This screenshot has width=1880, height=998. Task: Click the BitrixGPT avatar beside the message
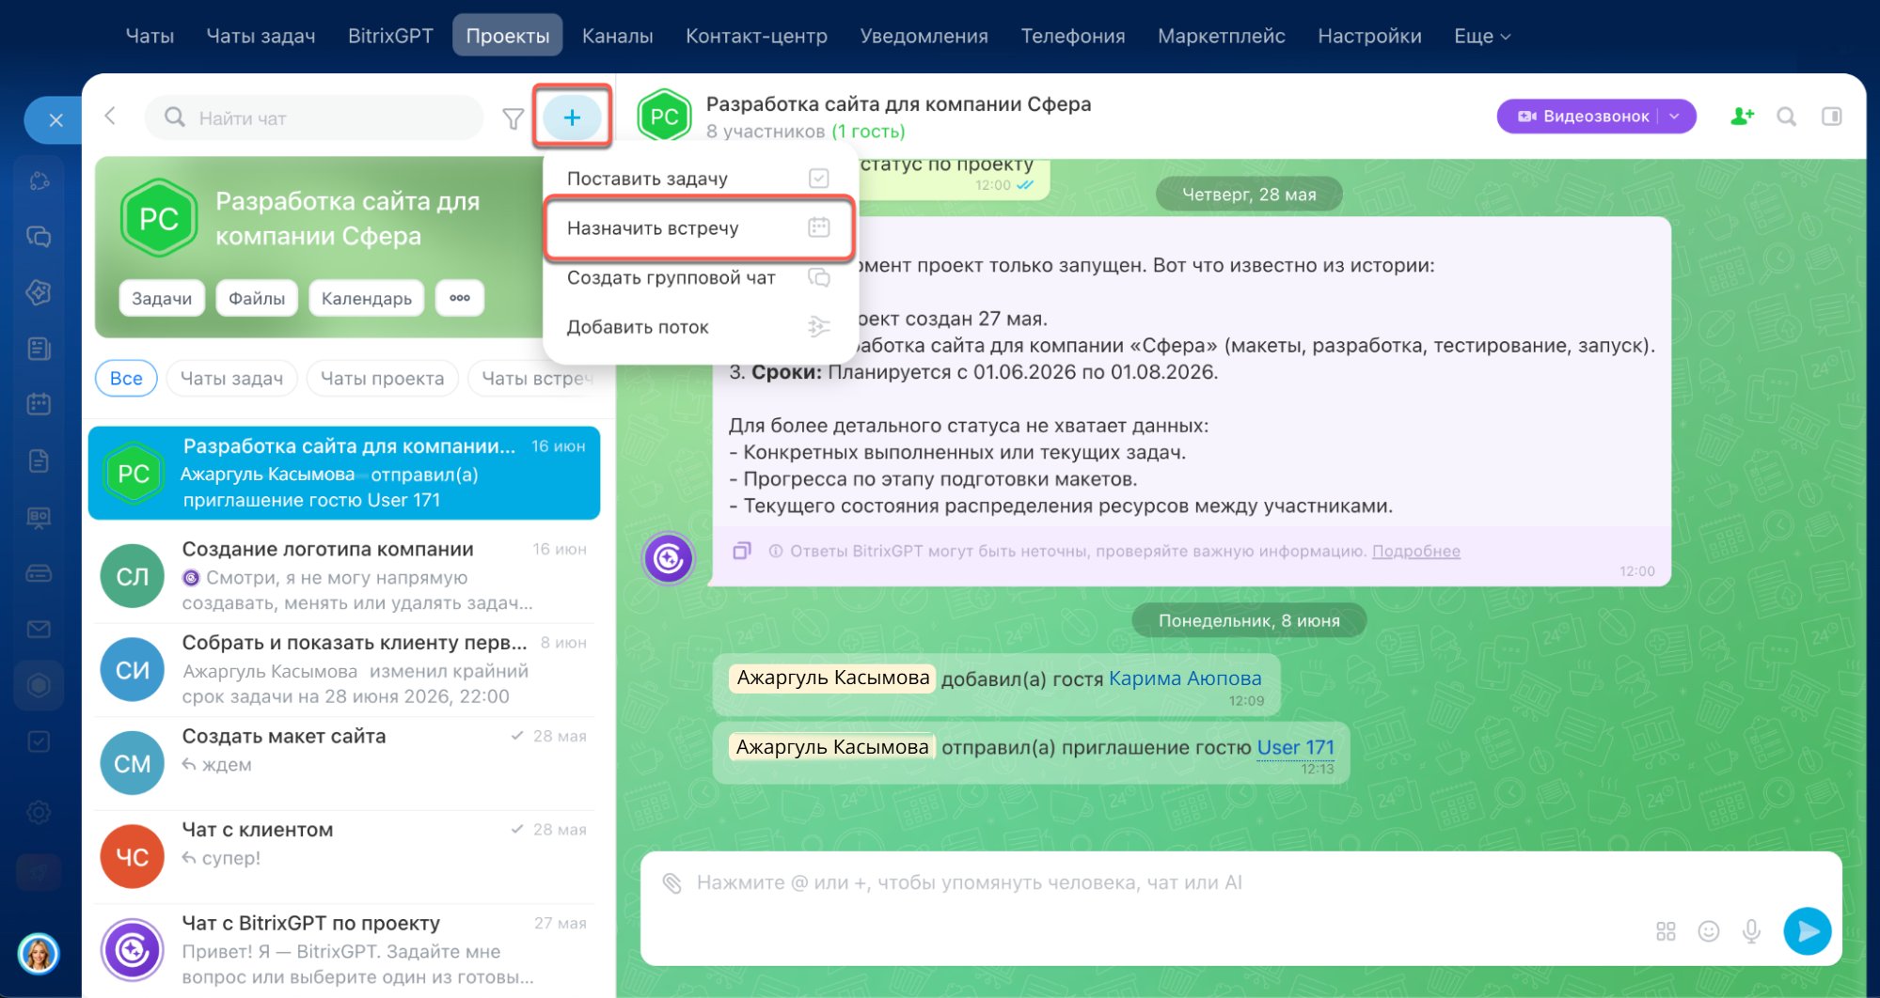669,558
